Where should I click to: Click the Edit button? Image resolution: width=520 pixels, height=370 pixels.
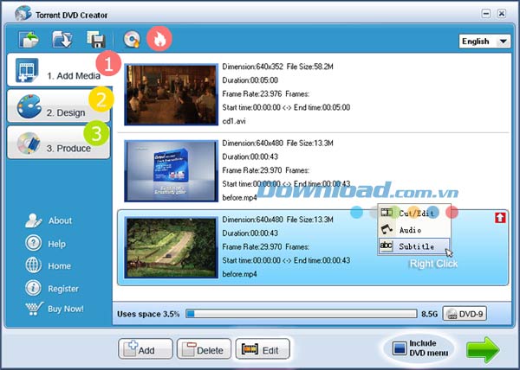[263, 349]
